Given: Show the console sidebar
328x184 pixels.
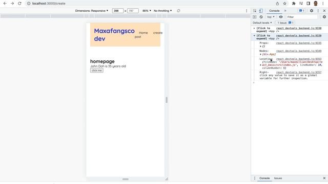Looking at the screenshot, I should point(255,17).
